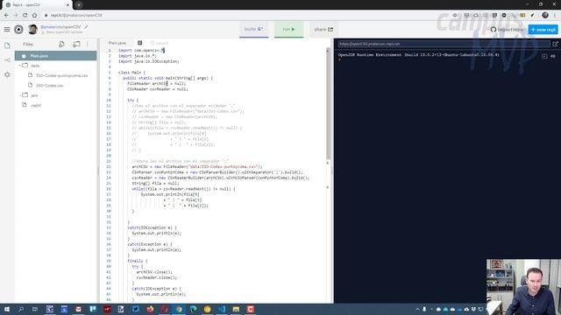Go to home page in browser toolbar
This screenshot has width=561, height=315.
click(34, 15)
